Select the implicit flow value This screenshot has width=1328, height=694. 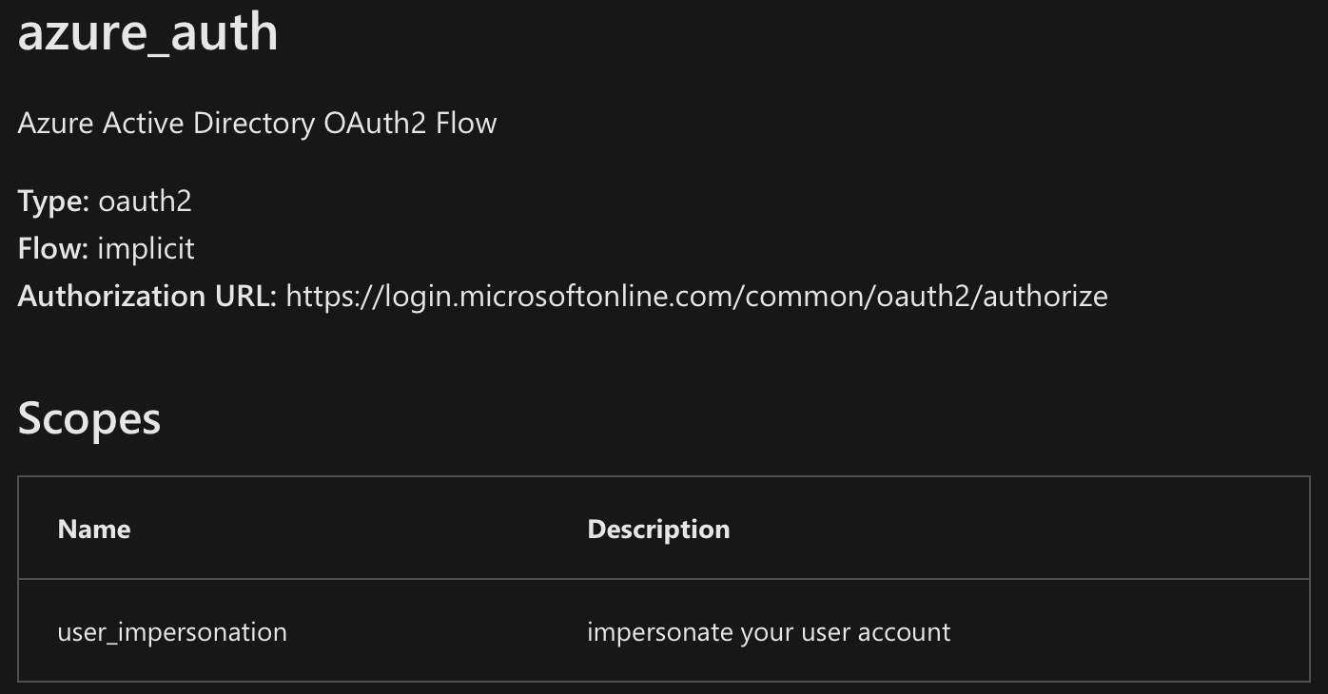(x=146, y=249)
